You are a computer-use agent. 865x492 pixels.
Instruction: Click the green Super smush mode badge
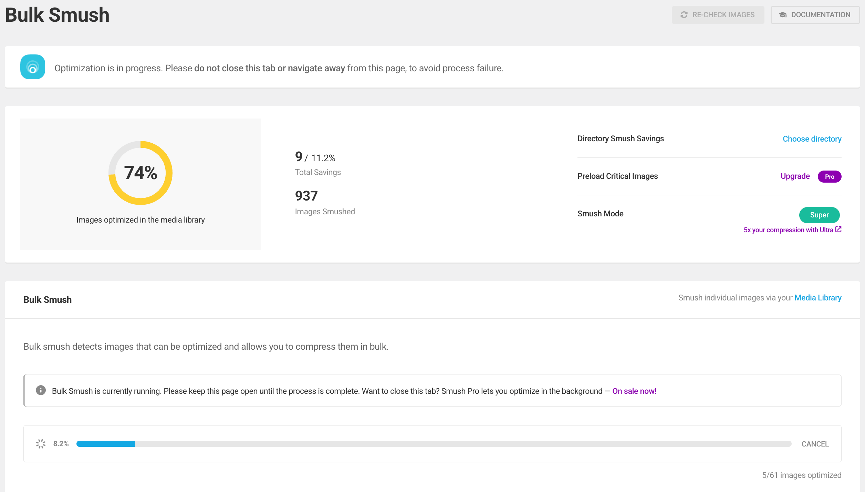(x=819, y=215)
